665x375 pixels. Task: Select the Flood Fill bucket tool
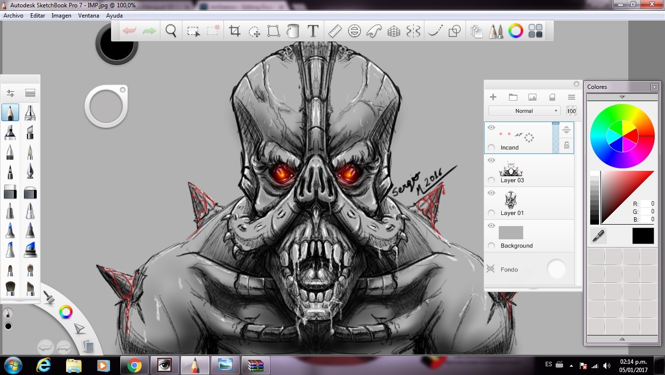pyautogui.click(x=293, y=31)
